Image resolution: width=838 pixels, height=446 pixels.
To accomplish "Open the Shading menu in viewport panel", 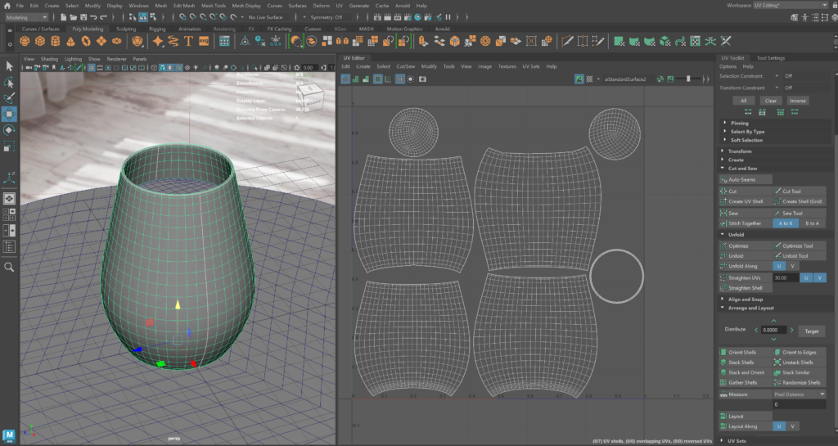I will 49,59.
